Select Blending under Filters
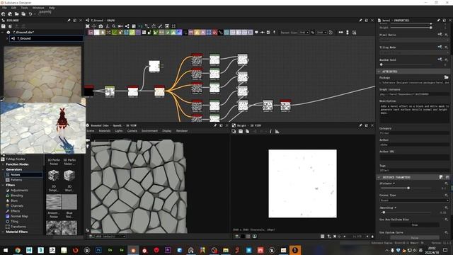This screenshot has height=255, width=453. (17, 195)
